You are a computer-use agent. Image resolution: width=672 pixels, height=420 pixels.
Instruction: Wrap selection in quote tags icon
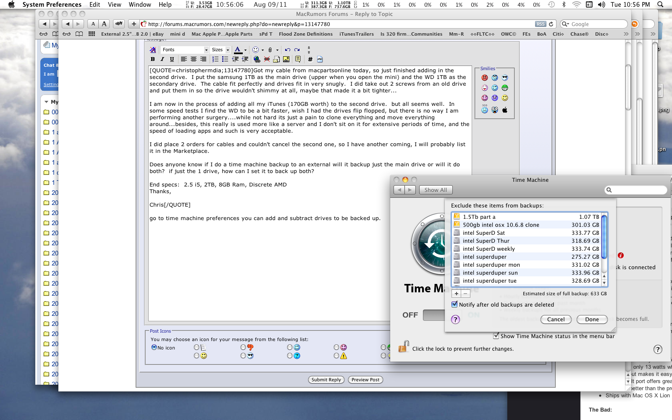(298, 59)
